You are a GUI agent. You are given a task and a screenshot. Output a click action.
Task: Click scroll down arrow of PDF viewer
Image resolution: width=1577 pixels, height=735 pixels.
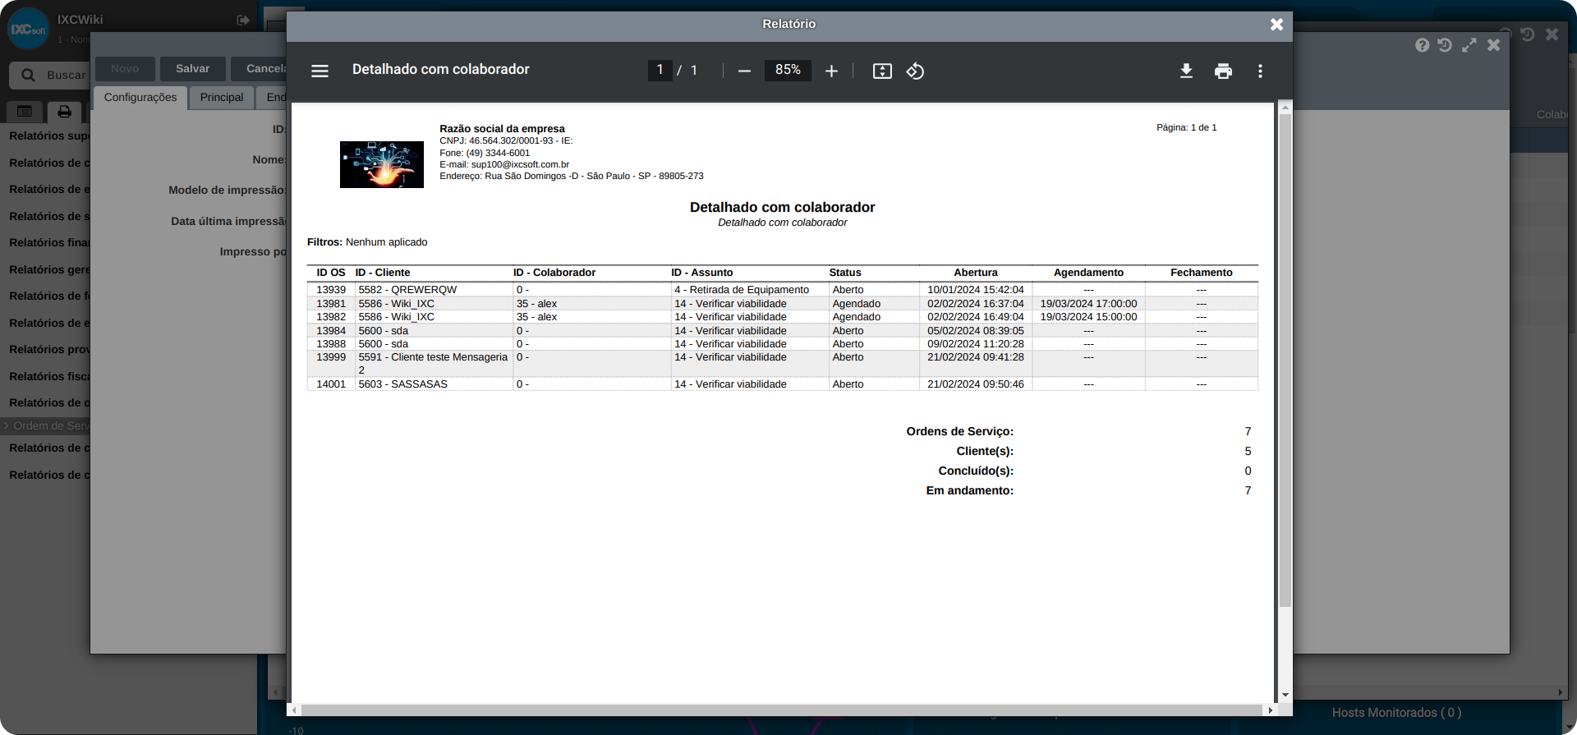1285,696
